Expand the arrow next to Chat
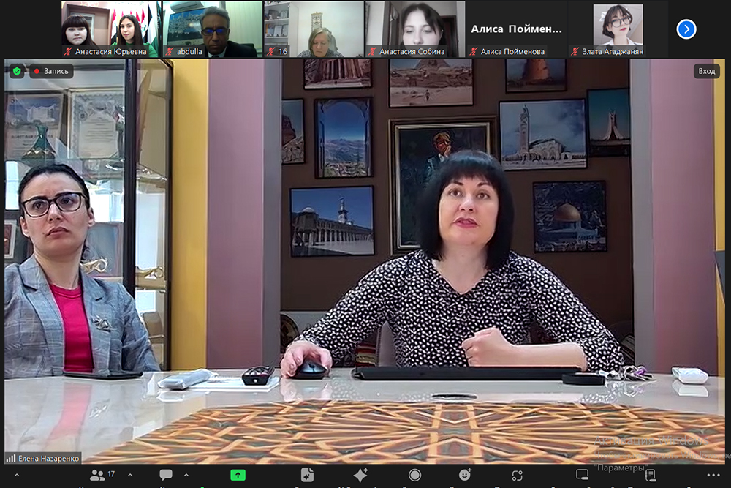731x488 pixels. (186, 475)
